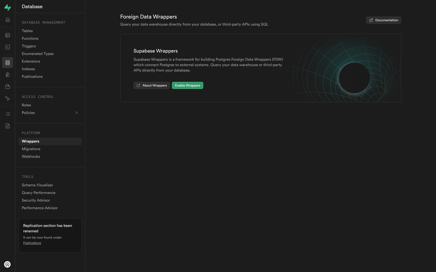
Task: Click the user account avatar icon
Action: pos(7,264)
